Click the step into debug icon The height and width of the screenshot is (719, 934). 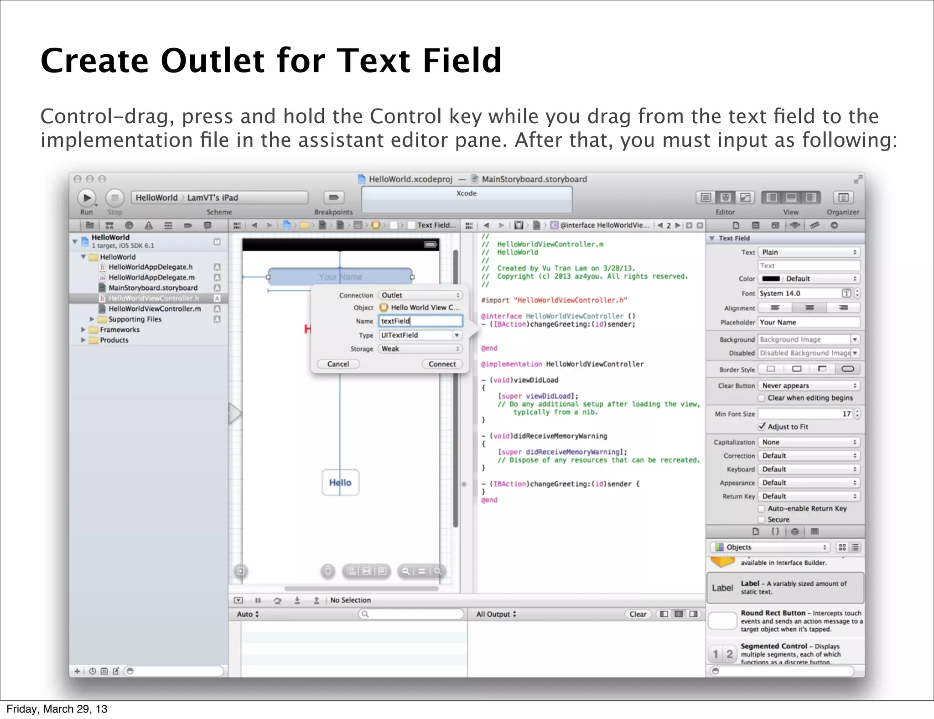pyautogui.click(x=297, y=600)
